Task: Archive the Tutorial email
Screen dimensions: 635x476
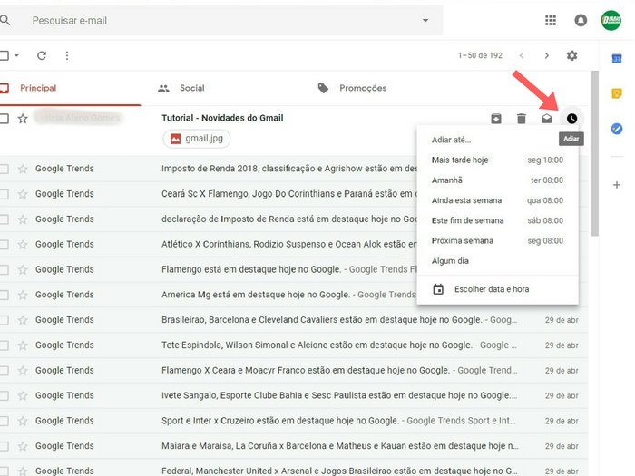Action: (x=496, y=119)
